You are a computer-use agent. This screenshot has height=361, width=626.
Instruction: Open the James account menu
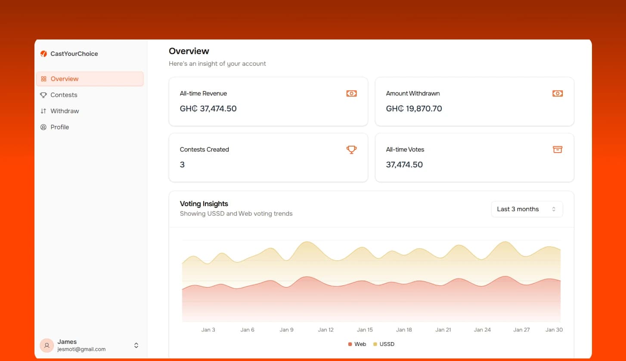(x=81, y=346)
